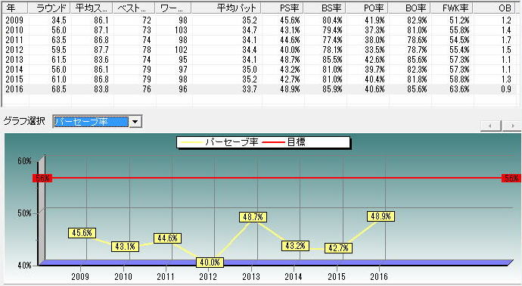Image resolution: width=522 pixels, height=286 pixels.
Task: Click the 48.7% data label on chart
Action: point(253,217)
